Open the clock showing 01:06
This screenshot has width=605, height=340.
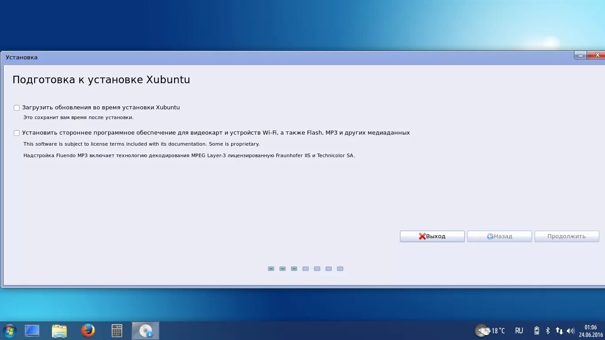click(591, 331)
